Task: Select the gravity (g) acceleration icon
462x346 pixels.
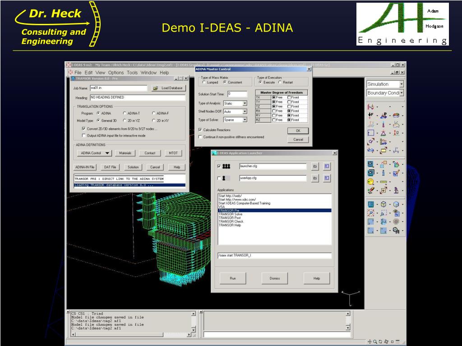Action: 396,133
